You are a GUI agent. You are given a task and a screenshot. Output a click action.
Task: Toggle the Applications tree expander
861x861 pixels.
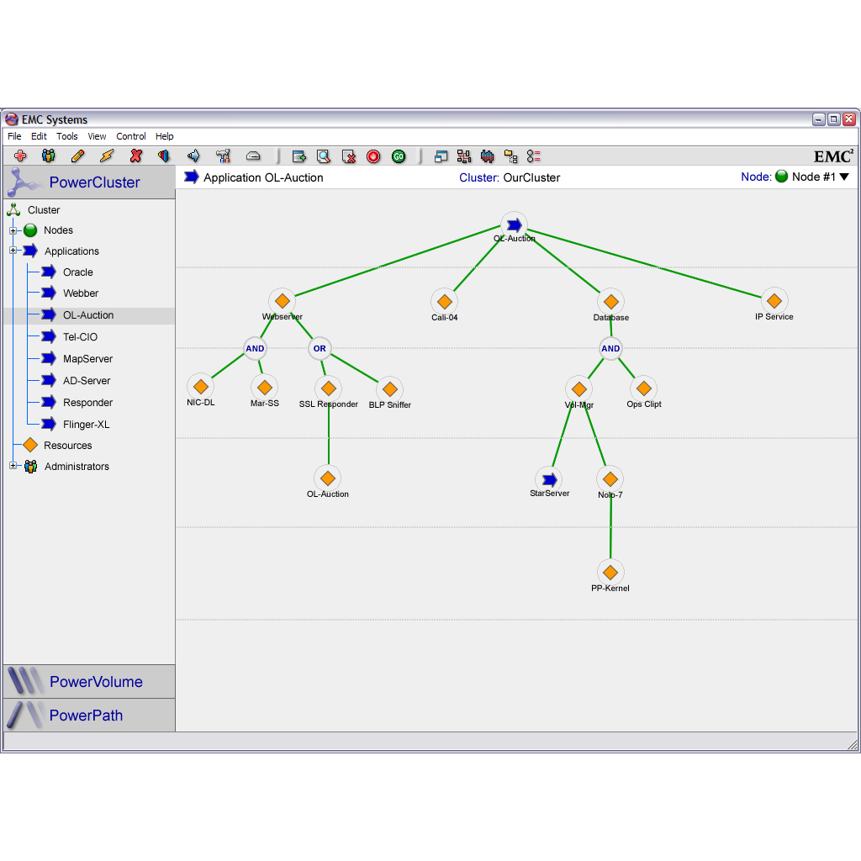click(13, 251)
